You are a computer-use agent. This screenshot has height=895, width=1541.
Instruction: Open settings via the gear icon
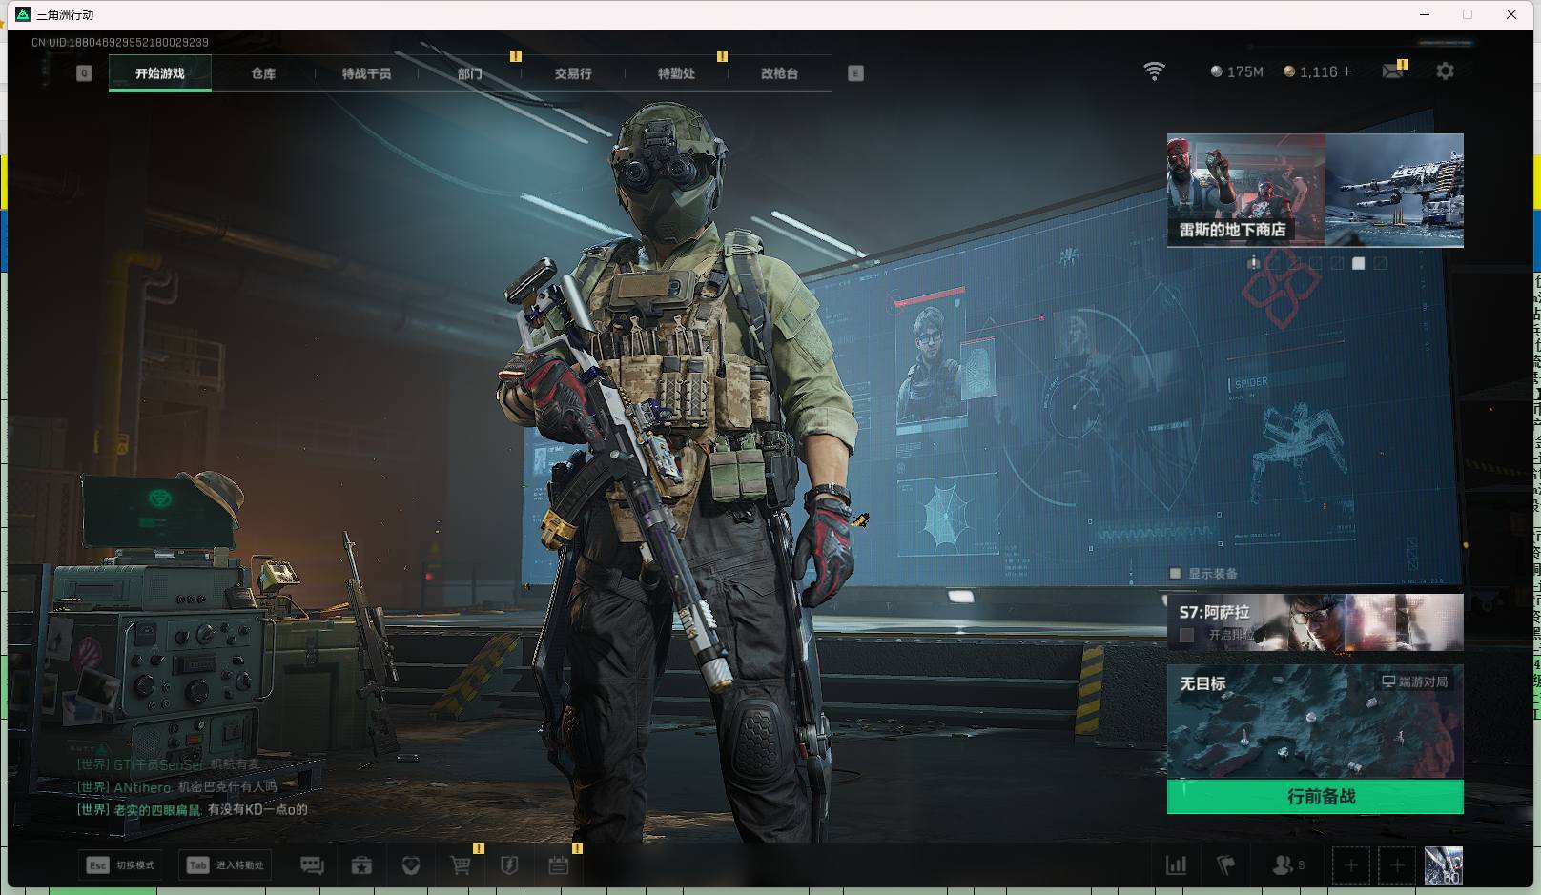[1445, 71]
